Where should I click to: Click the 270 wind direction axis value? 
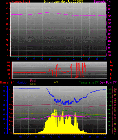(x=8, y=66)
